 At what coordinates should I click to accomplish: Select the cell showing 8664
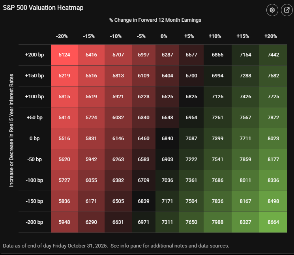[273, 222]
